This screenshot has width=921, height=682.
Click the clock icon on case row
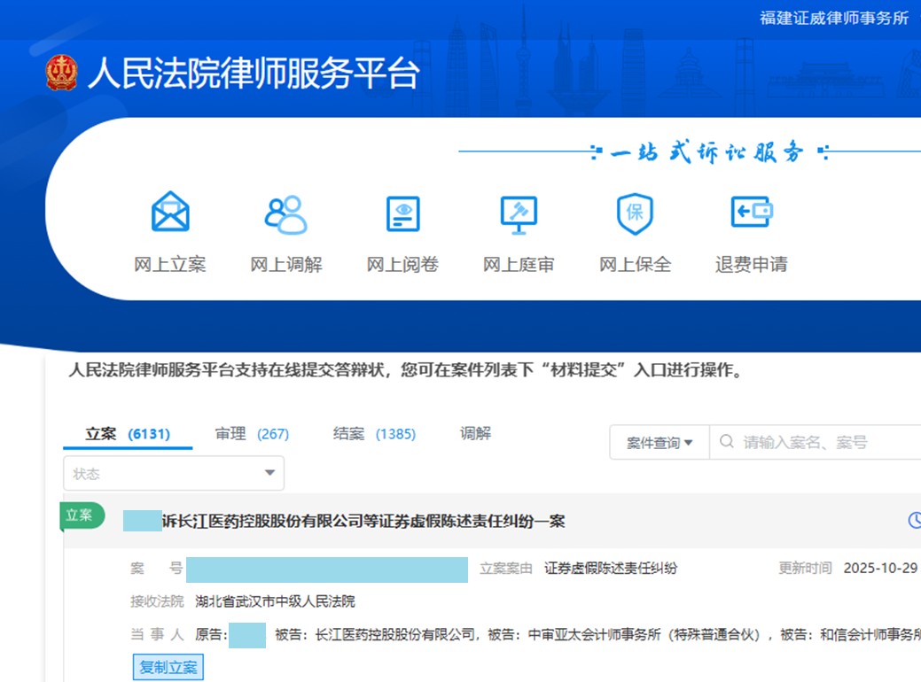click(915, 520)
